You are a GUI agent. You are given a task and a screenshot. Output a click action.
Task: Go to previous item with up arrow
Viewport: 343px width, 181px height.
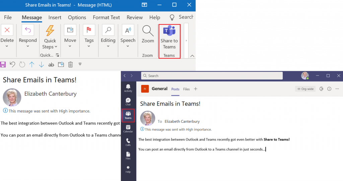[x=32, y=65]
